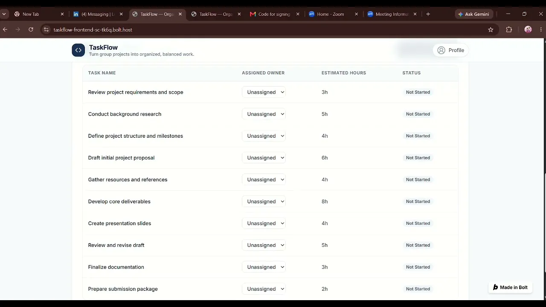
Task: Close the Home - Zoom tab
Action: 357,14
